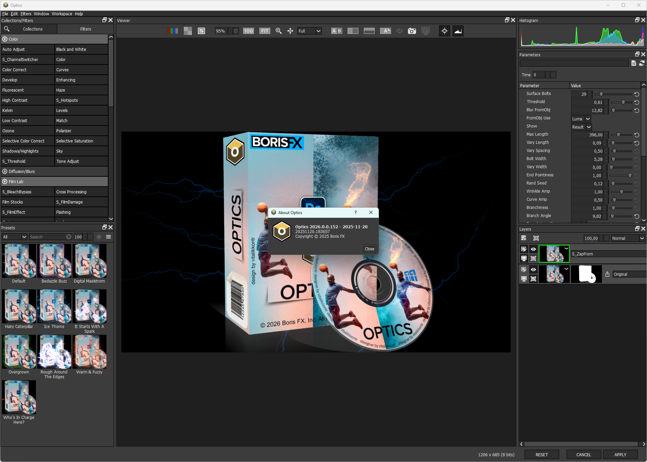Click the edit filter icon on S_ZapFrom layer
Screen dimensions: 647x462
(x=524, y=249)
